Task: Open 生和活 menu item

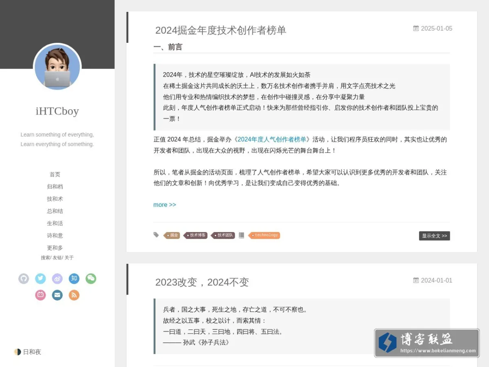Action: pyautogui.click(x=55, y=223)
